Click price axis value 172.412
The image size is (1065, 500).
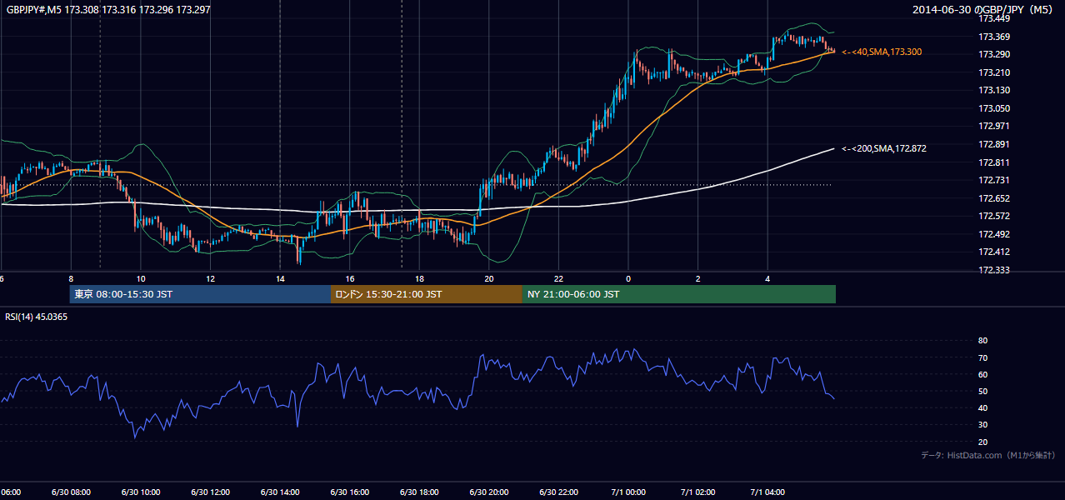pyautogui.click(x=994, y=252)
